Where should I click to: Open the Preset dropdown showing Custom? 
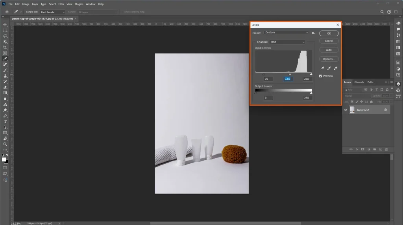[286, 33]
